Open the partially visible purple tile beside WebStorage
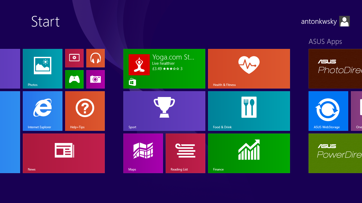This screenshot has width=362, height=203. click(x=356, y=111)
